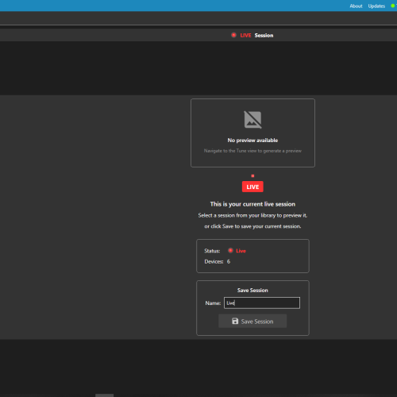
Task: Open the Updates page
Action: (376, 6)
